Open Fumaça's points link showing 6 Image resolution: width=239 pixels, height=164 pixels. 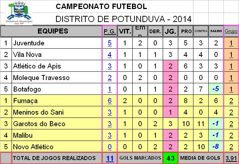110,101
